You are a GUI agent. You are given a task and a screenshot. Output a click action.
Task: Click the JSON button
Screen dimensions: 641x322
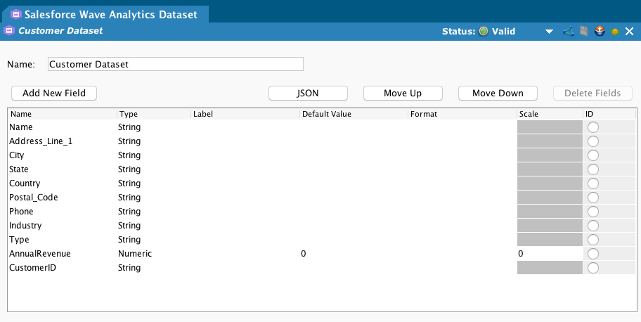(308, 93)
